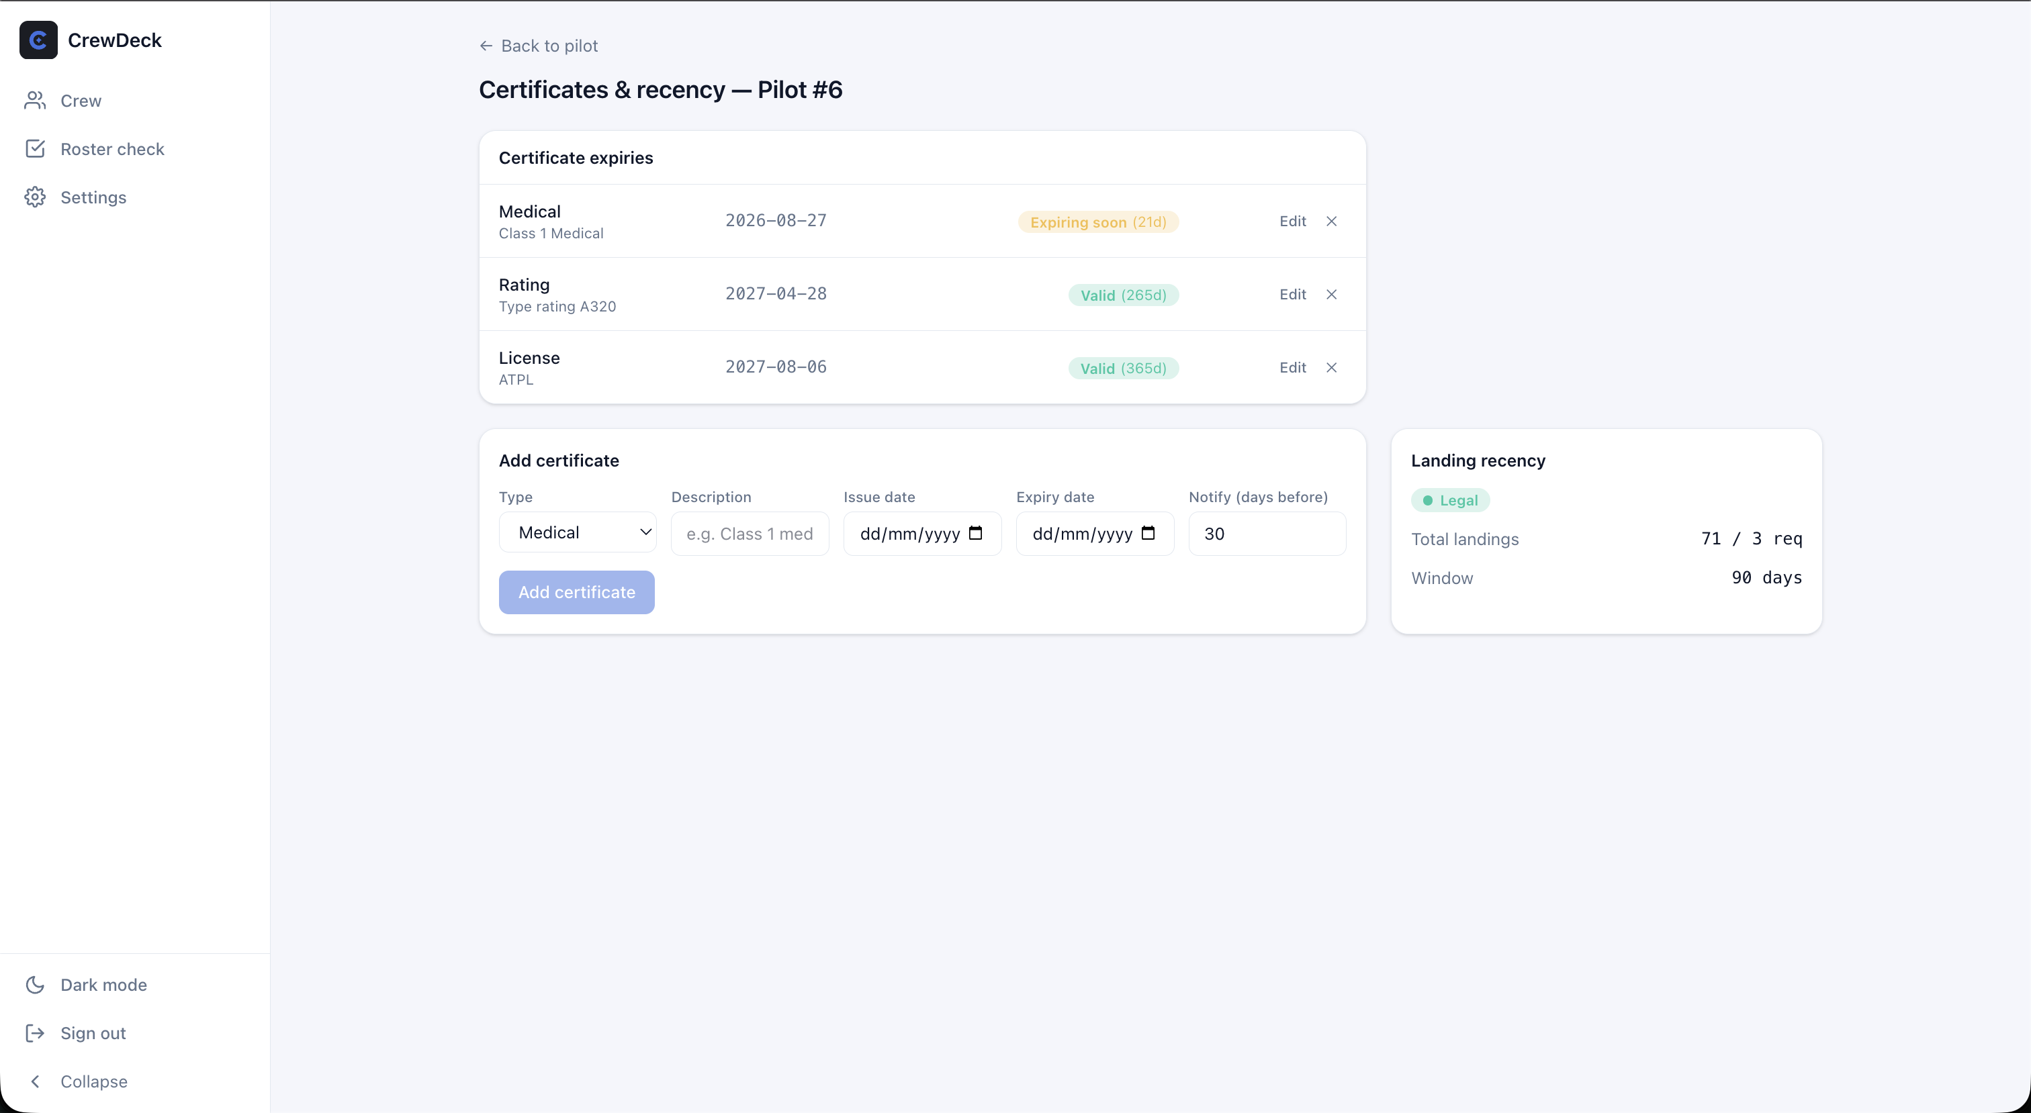2031x1113 pixels.
Task: Edit the License certificate
Action: [x=1292, y=367]
